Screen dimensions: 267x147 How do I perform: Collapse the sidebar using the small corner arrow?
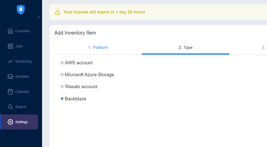point(39,18)
